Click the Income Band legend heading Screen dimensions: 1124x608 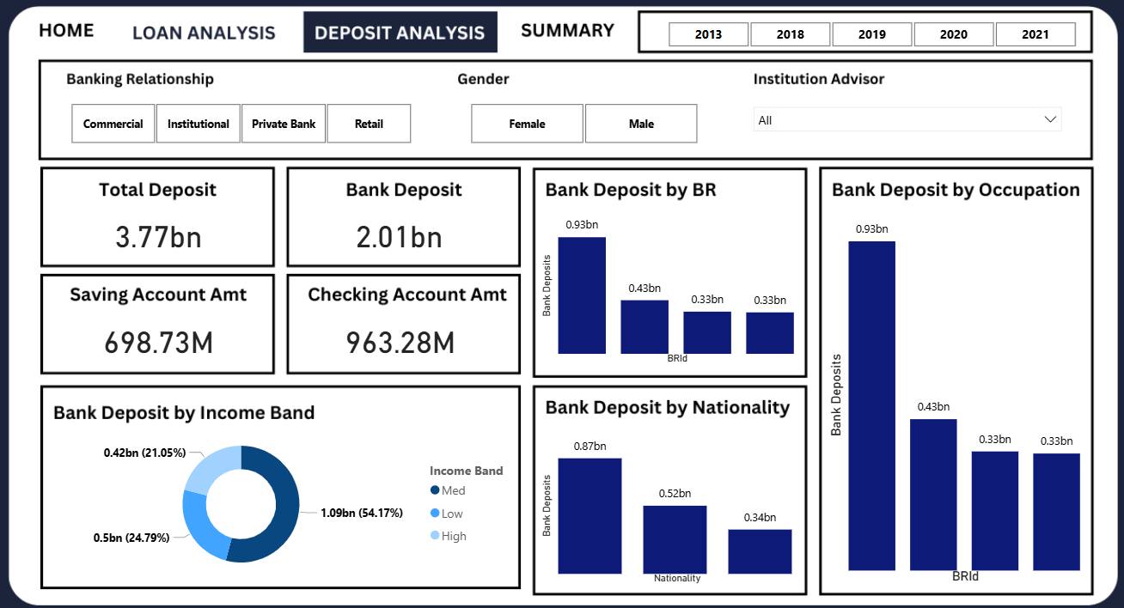tap(467, 471)
